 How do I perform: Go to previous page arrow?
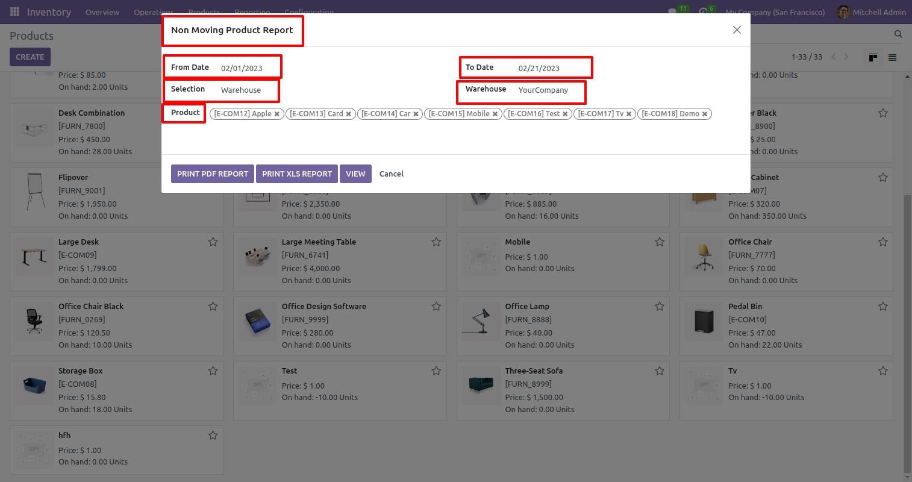coord(834,57)
